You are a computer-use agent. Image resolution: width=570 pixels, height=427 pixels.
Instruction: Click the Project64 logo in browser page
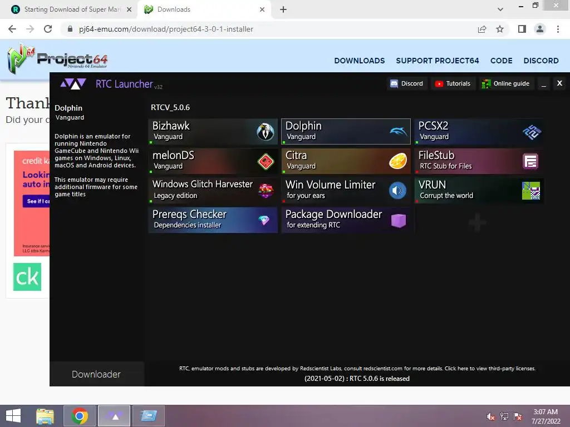pyautogui.click(x=57, y=58)
